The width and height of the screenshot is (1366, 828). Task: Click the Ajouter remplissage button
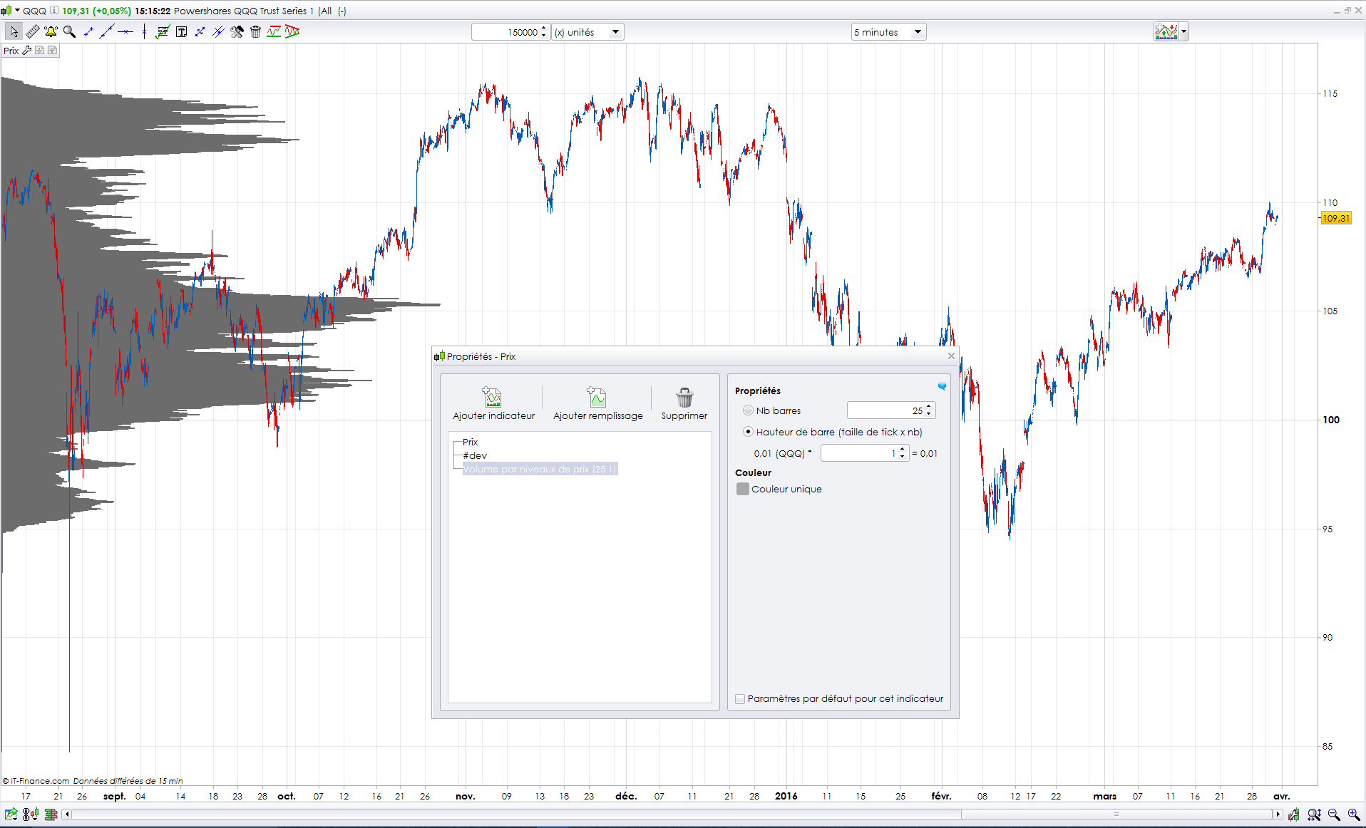pyautogui.click(x=597, y=403)
